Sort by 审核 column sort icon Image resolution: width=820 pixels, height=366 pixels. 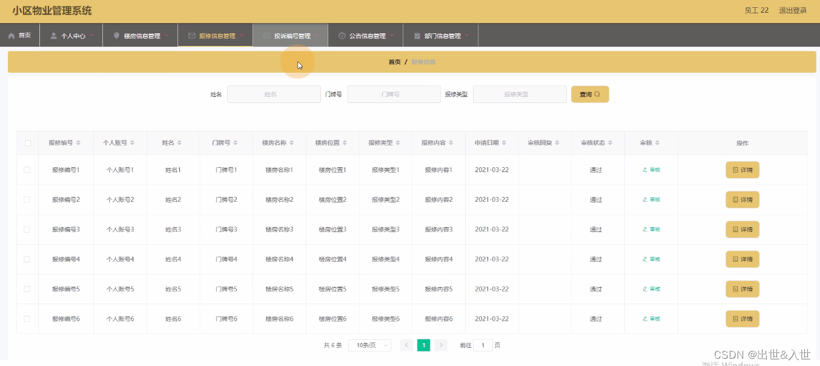[x=657, y=143]
